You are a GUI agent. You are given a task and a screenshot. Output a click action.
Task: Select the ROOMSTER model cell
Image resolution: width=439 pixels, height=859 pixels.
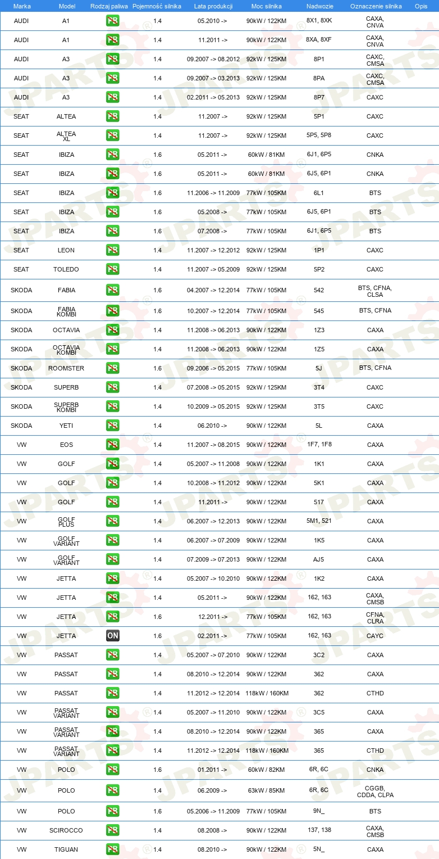tap(66, 368)
